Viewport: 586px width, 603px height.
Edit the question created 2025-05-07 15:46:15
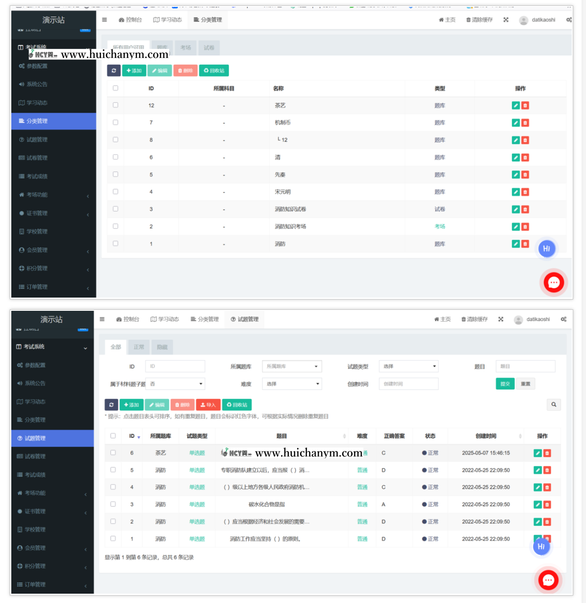tap(537, 453)
